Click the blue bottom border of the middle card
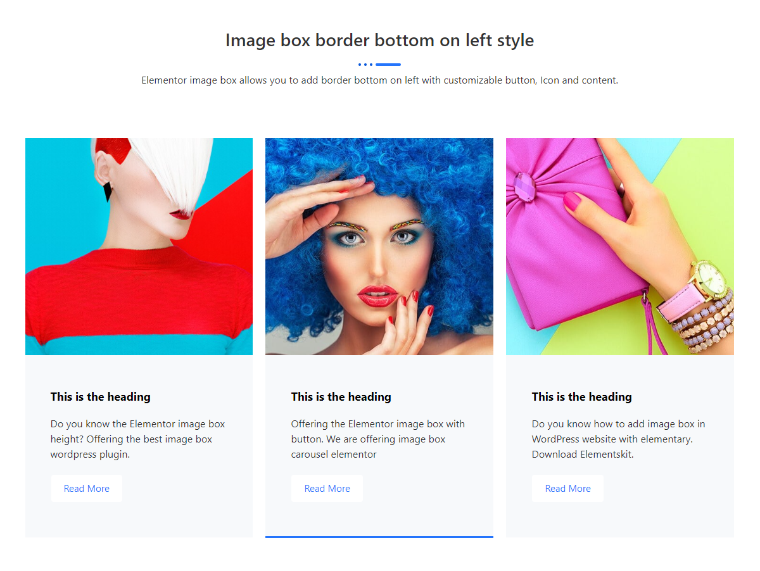760x571 pixels. pyautogui.click(x=379, y=537)
